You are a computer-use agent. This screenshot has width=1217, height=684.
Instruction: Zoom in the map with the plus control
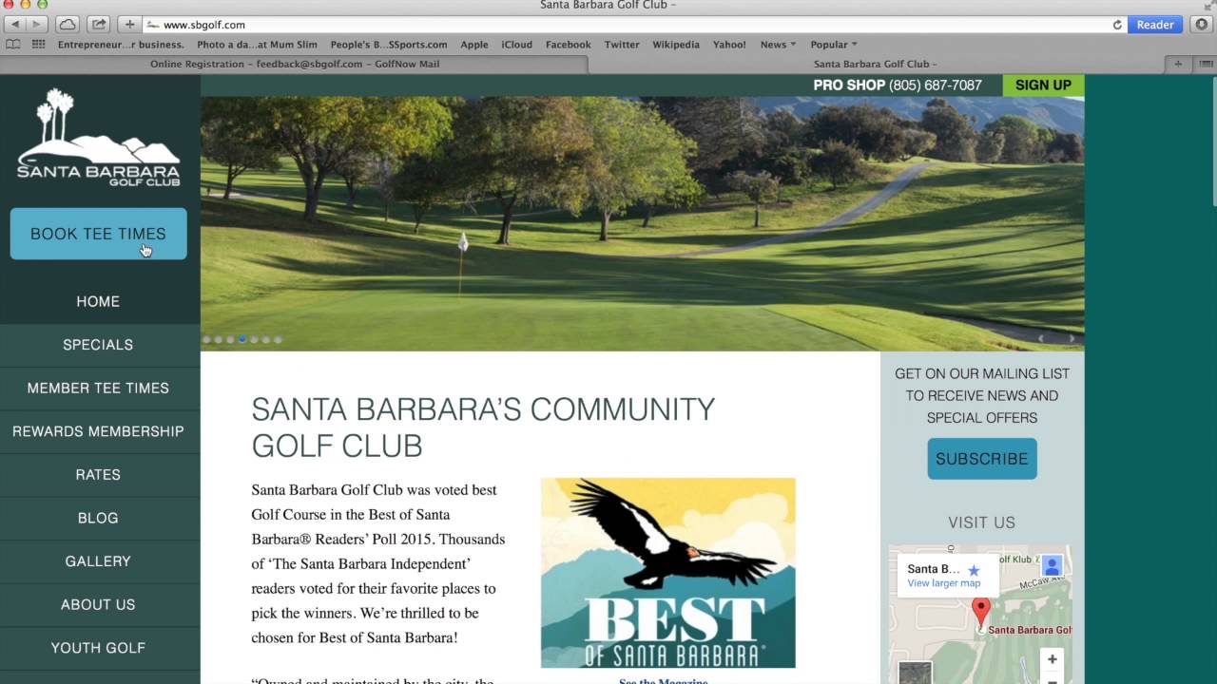(x=1052, y=659)
